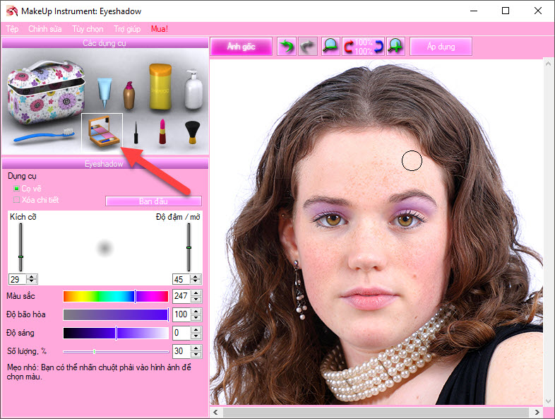Open the Chỉnh sửa menu

pyautogui.click(x=45, y=29)
